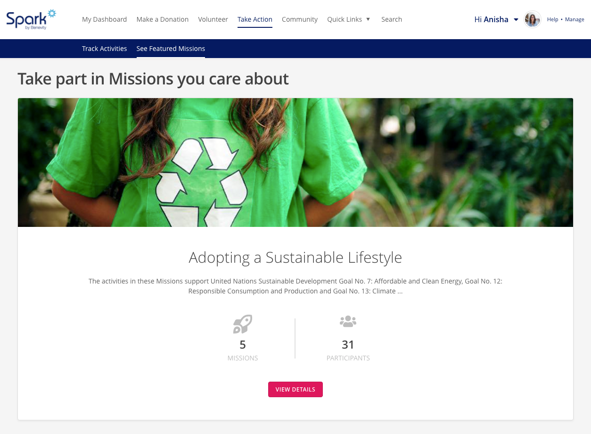The image size is (591, 434).
Task: Click Anisha's profile avatar picture
Action: [533, 19]
